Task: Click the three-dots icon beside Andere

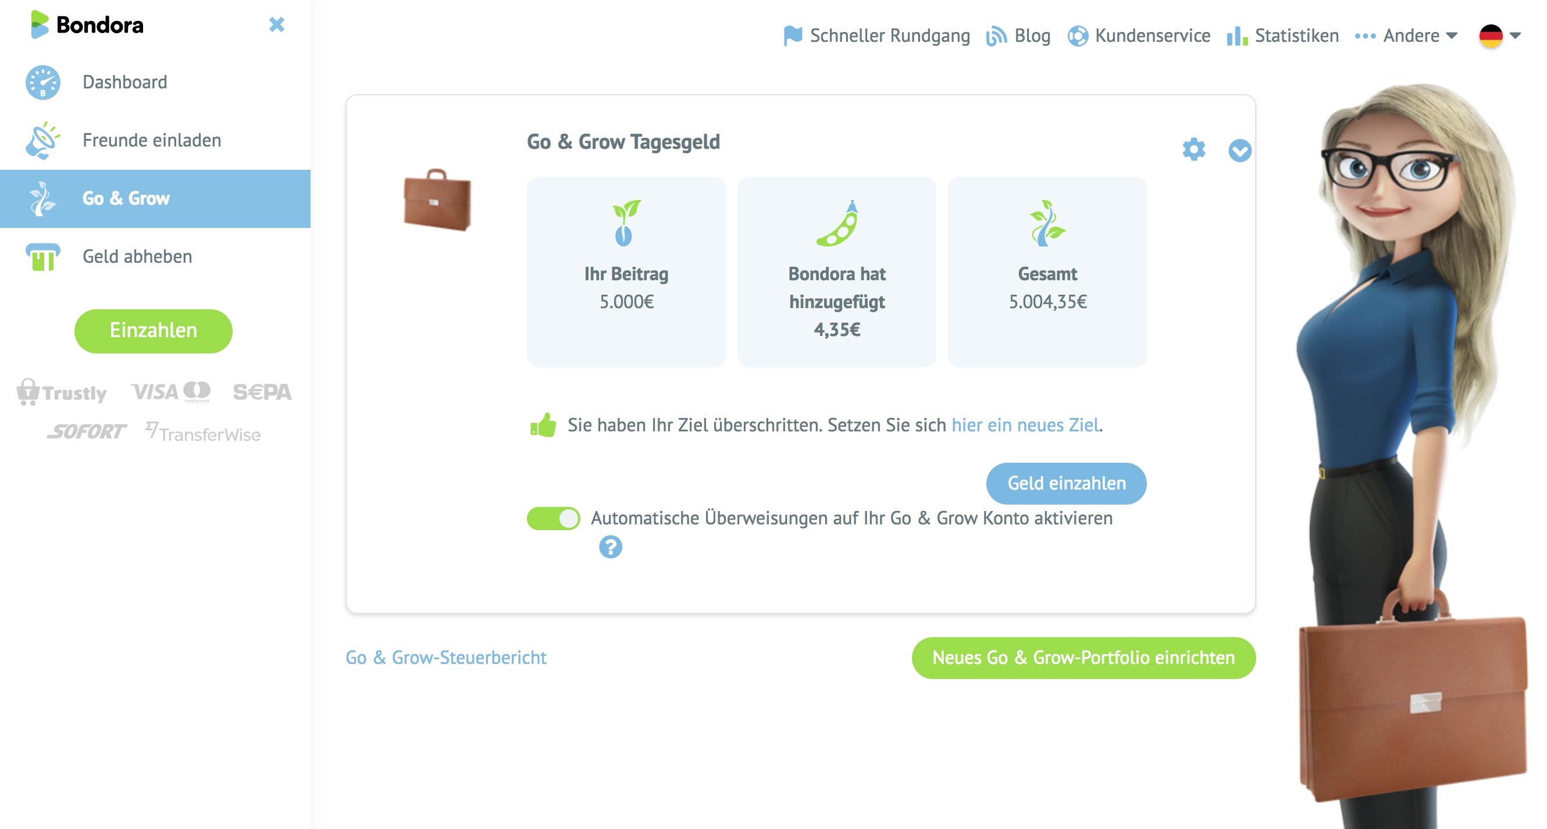Action: click(1365, 36)
